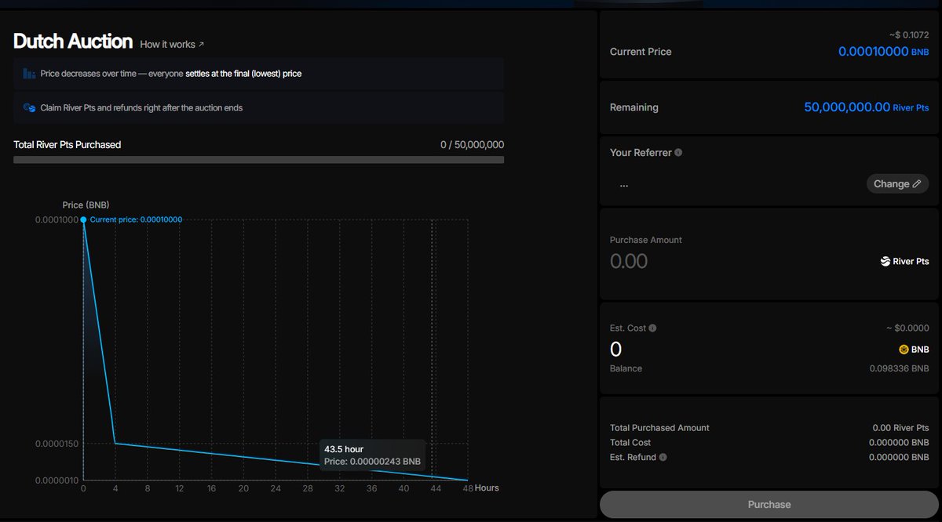
Task: Click the "Price: 0.00000243 BNB" tooltip text
Action: pos(373,462)
